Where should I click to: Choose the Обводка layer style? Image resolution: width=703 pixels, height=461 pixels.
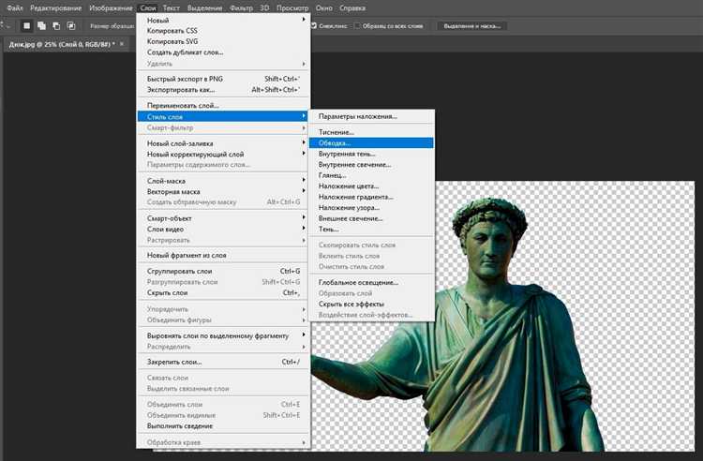pyautogui.click(x=371, y=143)
